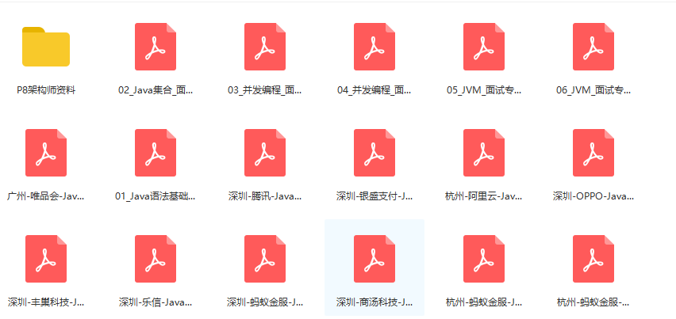This screenshot has height=319, width=676.
Task: Click the label 05_JVM_面试专...
Action: coord(484,90)
